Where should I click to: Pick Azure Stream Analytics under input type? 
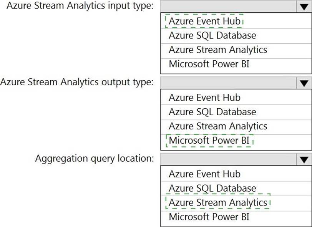(x=217, y=50)
